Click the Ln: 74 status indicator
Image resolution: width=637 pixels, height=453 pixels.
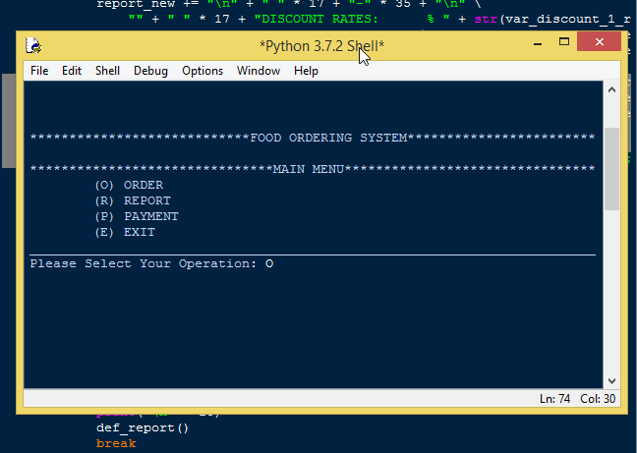click(x=554, y=399)
